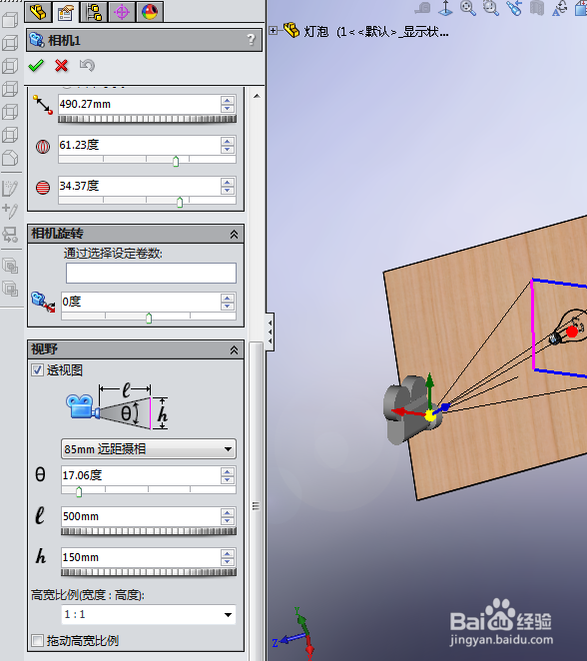Viewport: 587px width, 661px height.
Task: Click the camera roll angle icon
Action: pyautogui.click(x=43, y=302)
